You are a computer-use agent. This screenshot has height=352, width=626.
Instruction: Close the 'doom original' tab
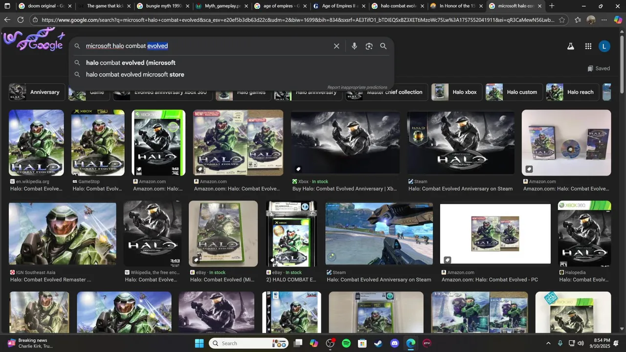[x=69, y=6]
